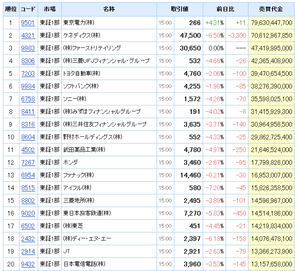Open stock code 8306 link
Viewport: 295px width, 271px height.
28,61
